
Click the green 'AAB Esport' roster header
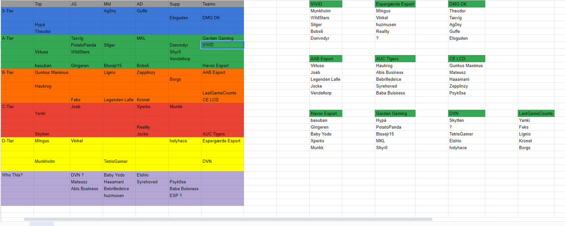coord(325,59)
